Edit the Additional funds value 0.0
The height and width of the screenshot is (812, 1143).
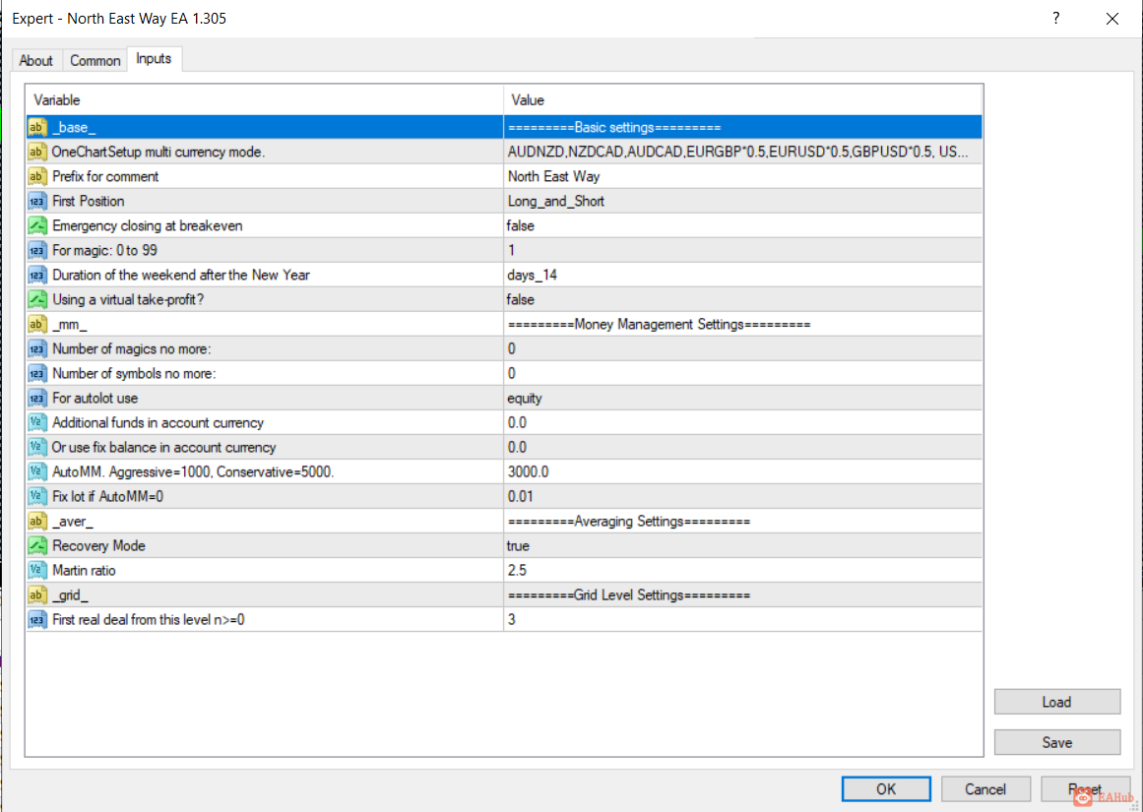[743, 423]
